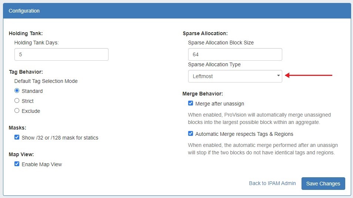Image resolution: width=353 pixels, height=198 pixels.
Task: Pick the Exclude tag selection mode
Action: pos(17,111)
